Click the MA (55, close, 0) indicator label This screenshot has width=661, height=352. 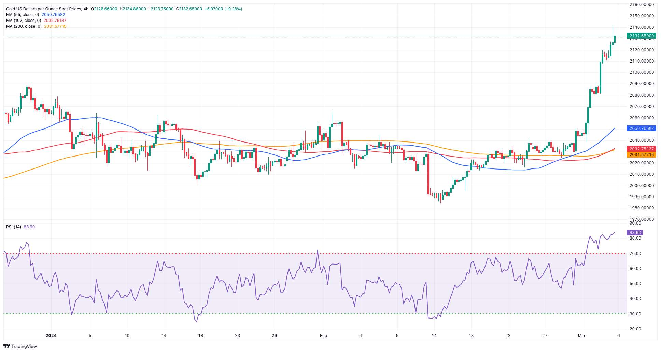pos(23,15)
